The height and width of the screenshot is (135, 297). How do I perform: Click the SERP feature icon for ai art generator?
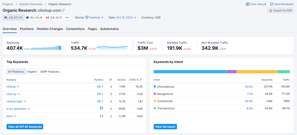click(x=101, y=108)
